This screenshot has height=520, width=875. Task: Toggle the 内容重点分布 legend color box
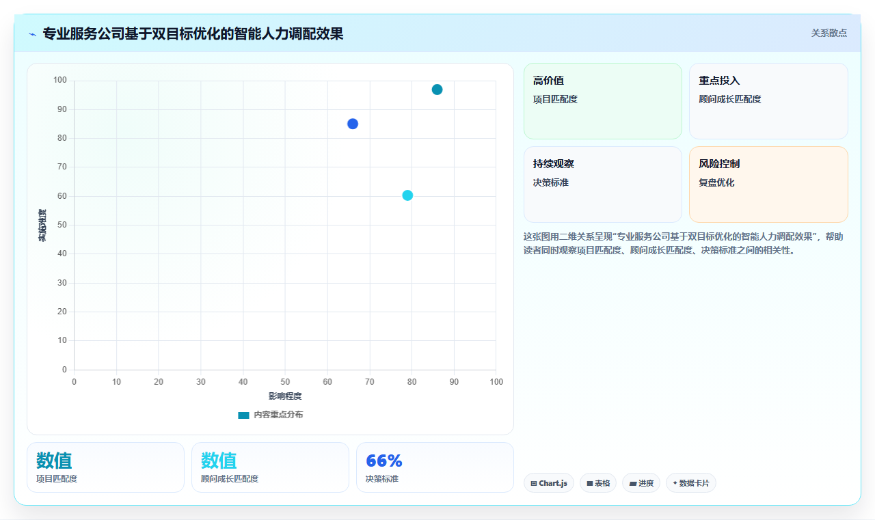[x=243, y=415]
